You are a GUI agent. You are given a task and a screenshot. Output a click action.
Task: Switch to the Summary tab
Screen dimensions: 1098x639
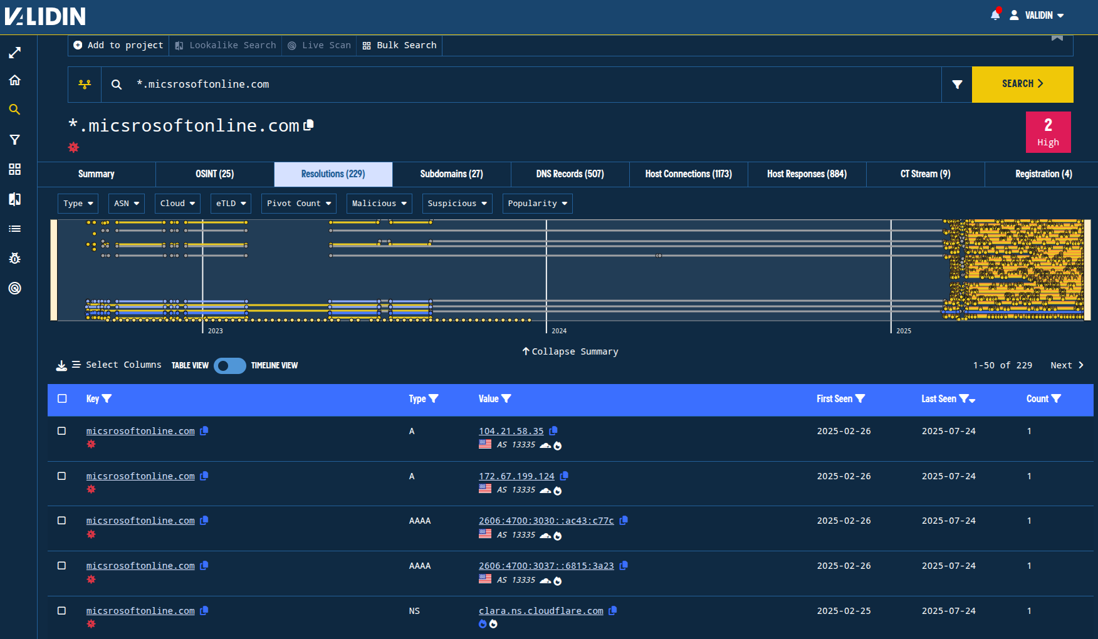[x=97, y=174]
